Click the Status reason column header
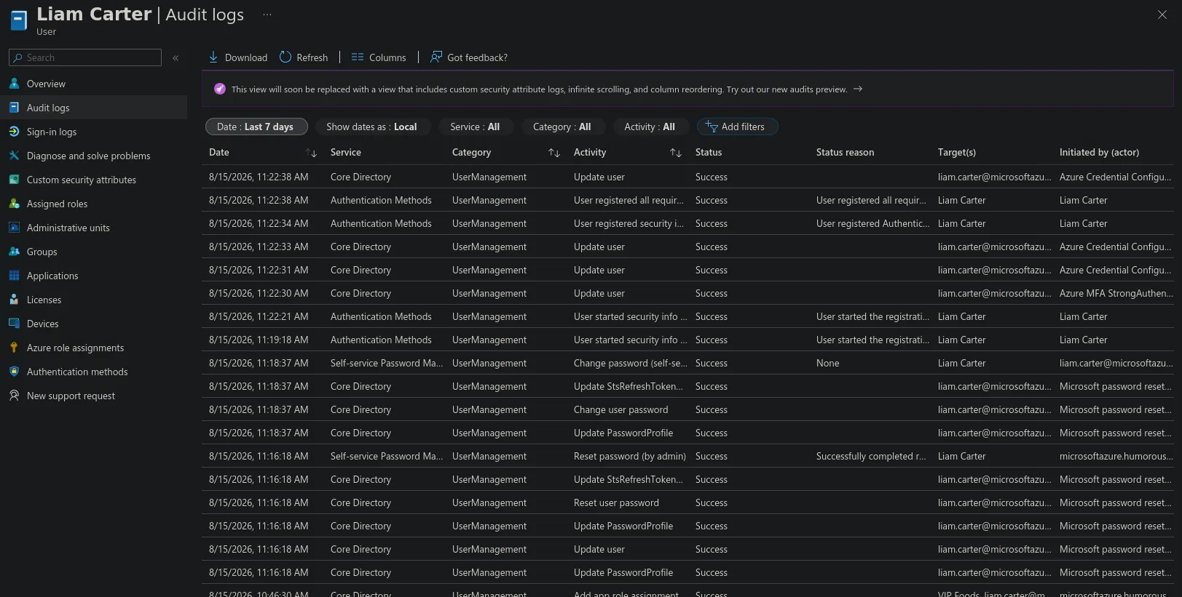Viewport: 1182px width, 597px height. point(845,152)
